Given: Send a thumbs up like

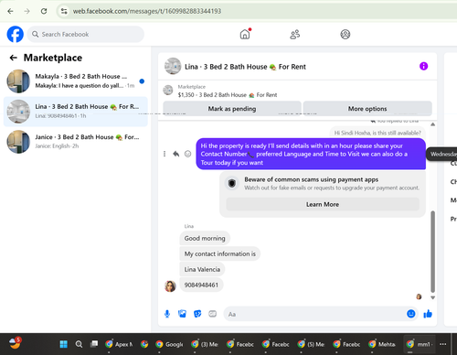Looking at the screenshot, I should pyautogui.click(x=428, y=314).
